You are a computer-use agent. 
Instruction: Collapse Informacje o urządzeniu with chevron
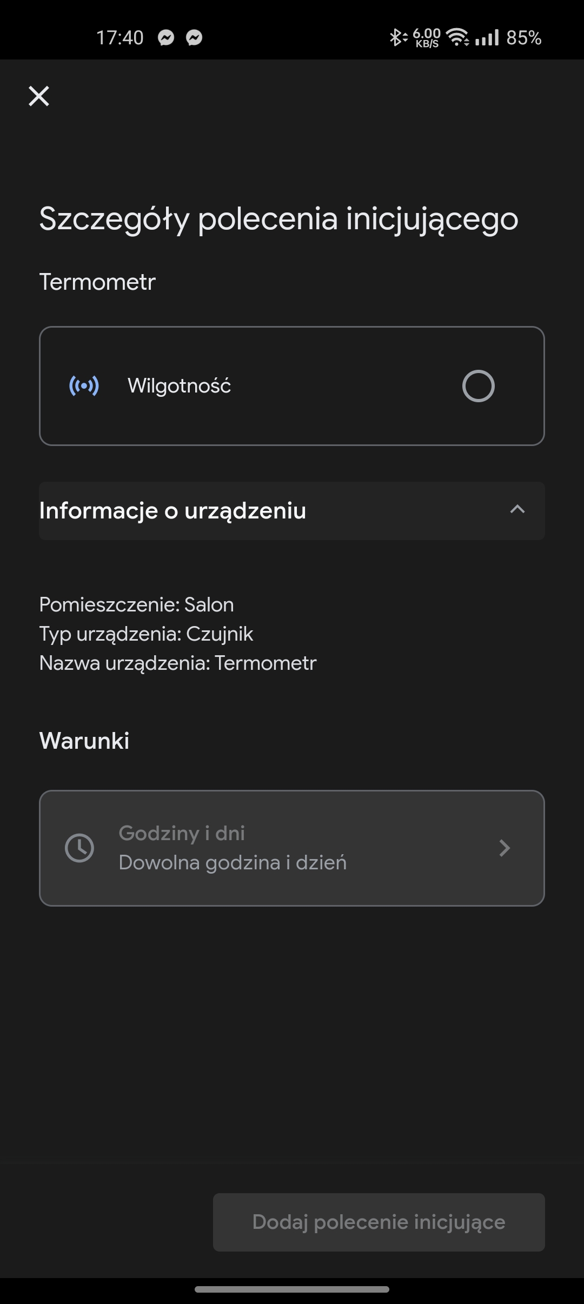tap(517, 510)
